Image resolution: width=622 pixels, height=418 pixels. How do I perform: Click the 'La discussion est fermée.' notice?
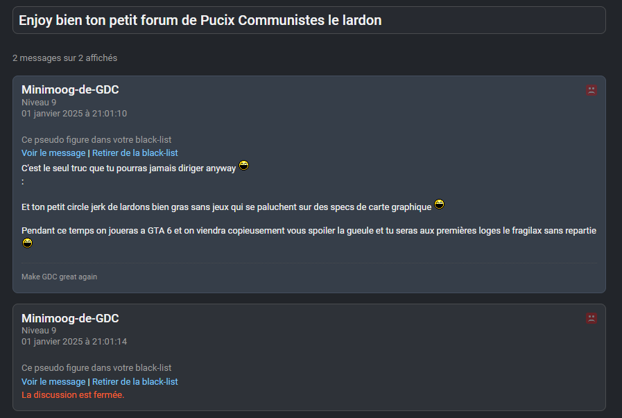point(73,395)
